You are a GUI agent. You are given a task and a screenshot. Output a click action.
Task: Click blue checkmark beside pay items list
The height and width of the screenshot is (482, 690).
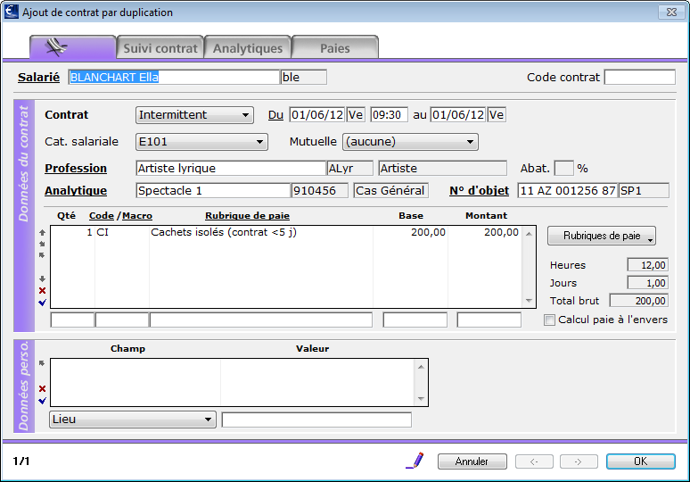point(42,303)
